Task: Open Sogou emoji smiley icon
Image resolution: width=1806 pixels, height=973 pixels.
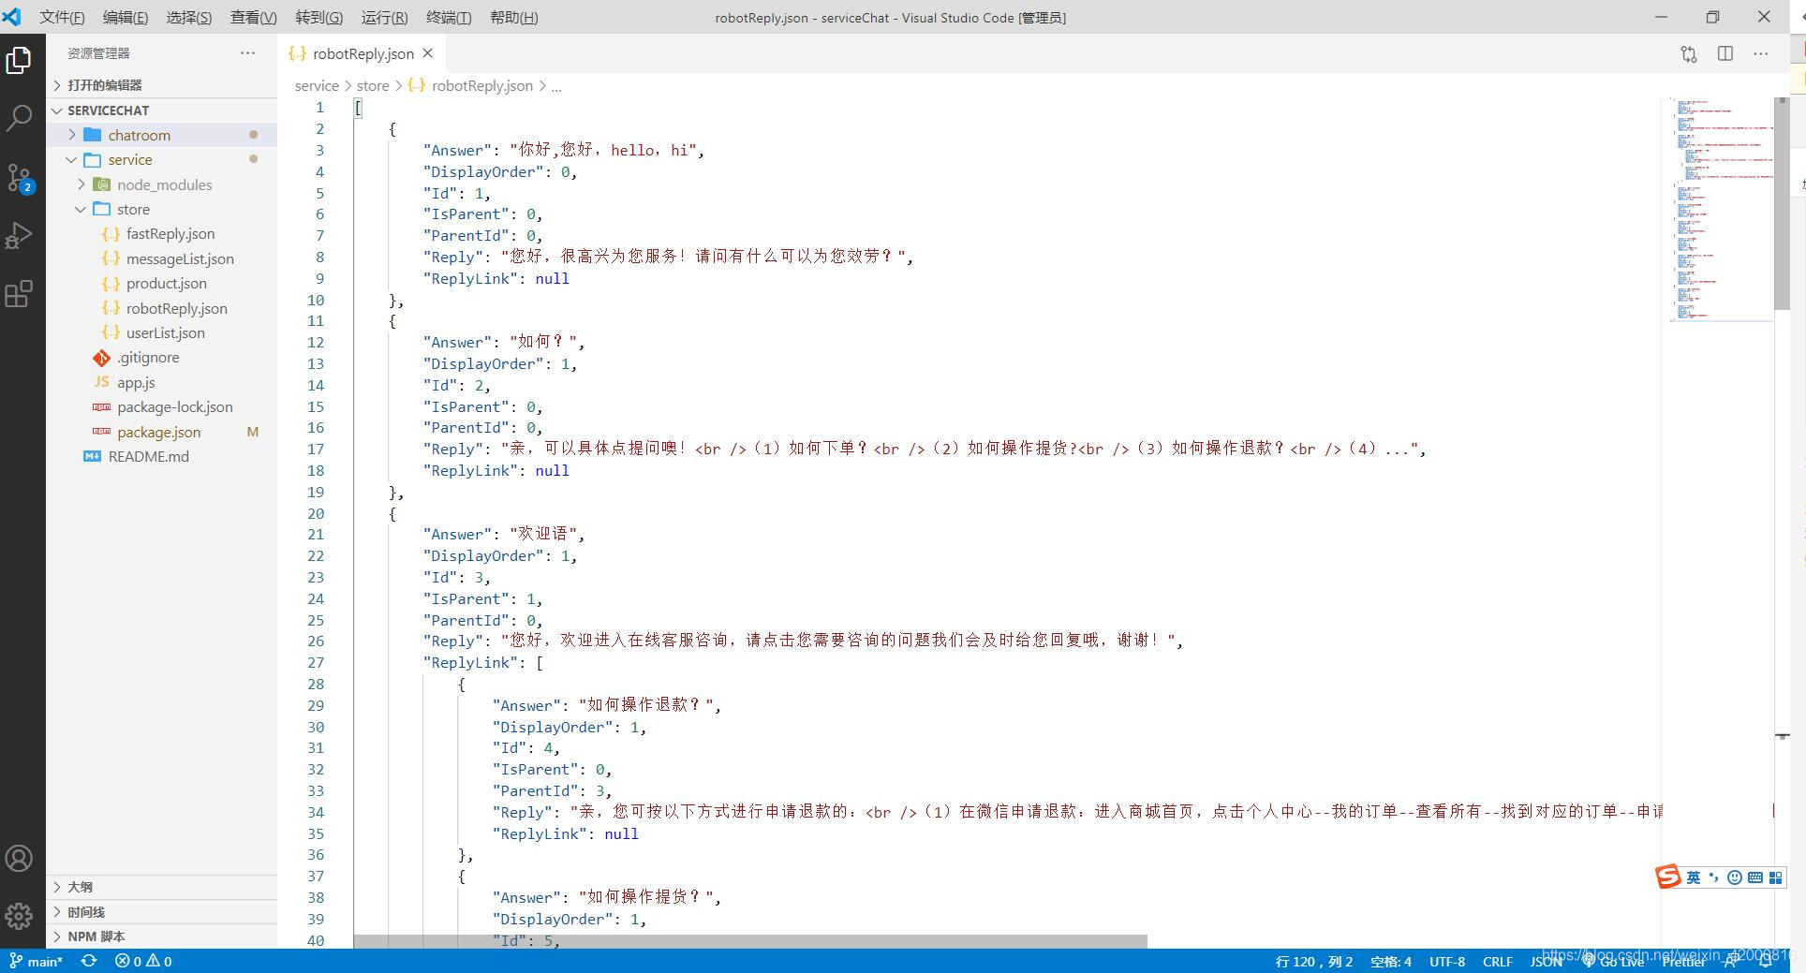Action: 1735,877
